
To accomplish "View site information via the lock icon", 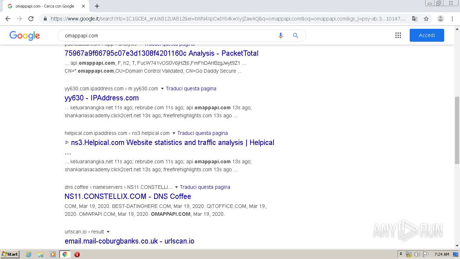I will [x=45, y=19].
